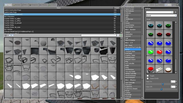Viewport: 183px width, 103px height.
Task: Click the green refresh icon beside search box
Action: tap(121, 35)
